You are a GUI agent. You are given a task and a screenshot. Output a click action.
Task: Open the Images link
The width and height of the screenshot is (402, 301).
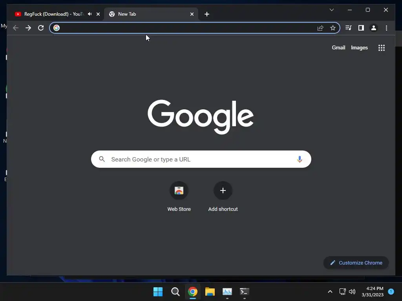point(359,47)
